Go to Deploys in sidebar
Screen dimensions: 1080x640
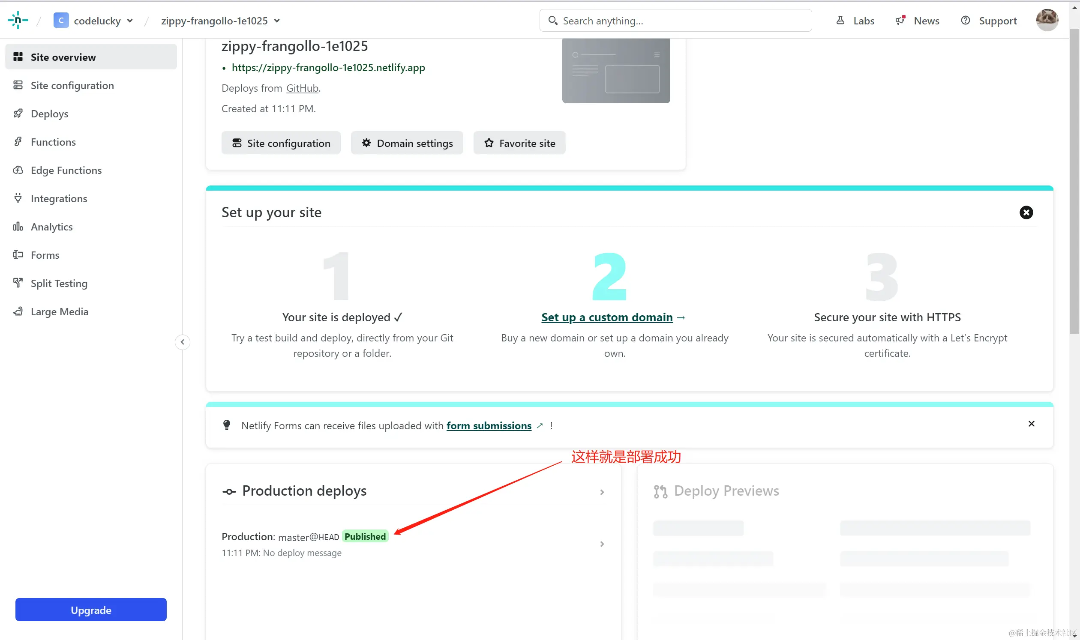90,114
